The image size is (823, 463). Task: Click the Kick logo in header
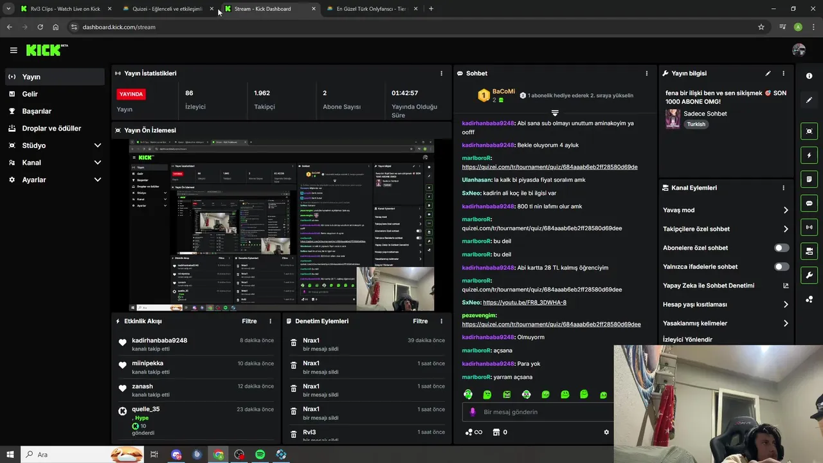(x=46, y=50)
